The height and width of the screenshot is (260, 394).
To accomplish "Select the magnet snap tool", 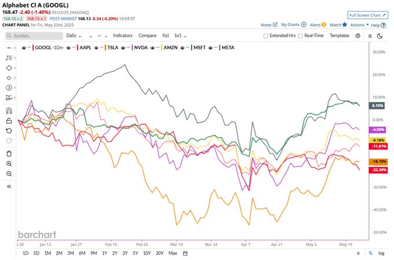I will [9, 111].
